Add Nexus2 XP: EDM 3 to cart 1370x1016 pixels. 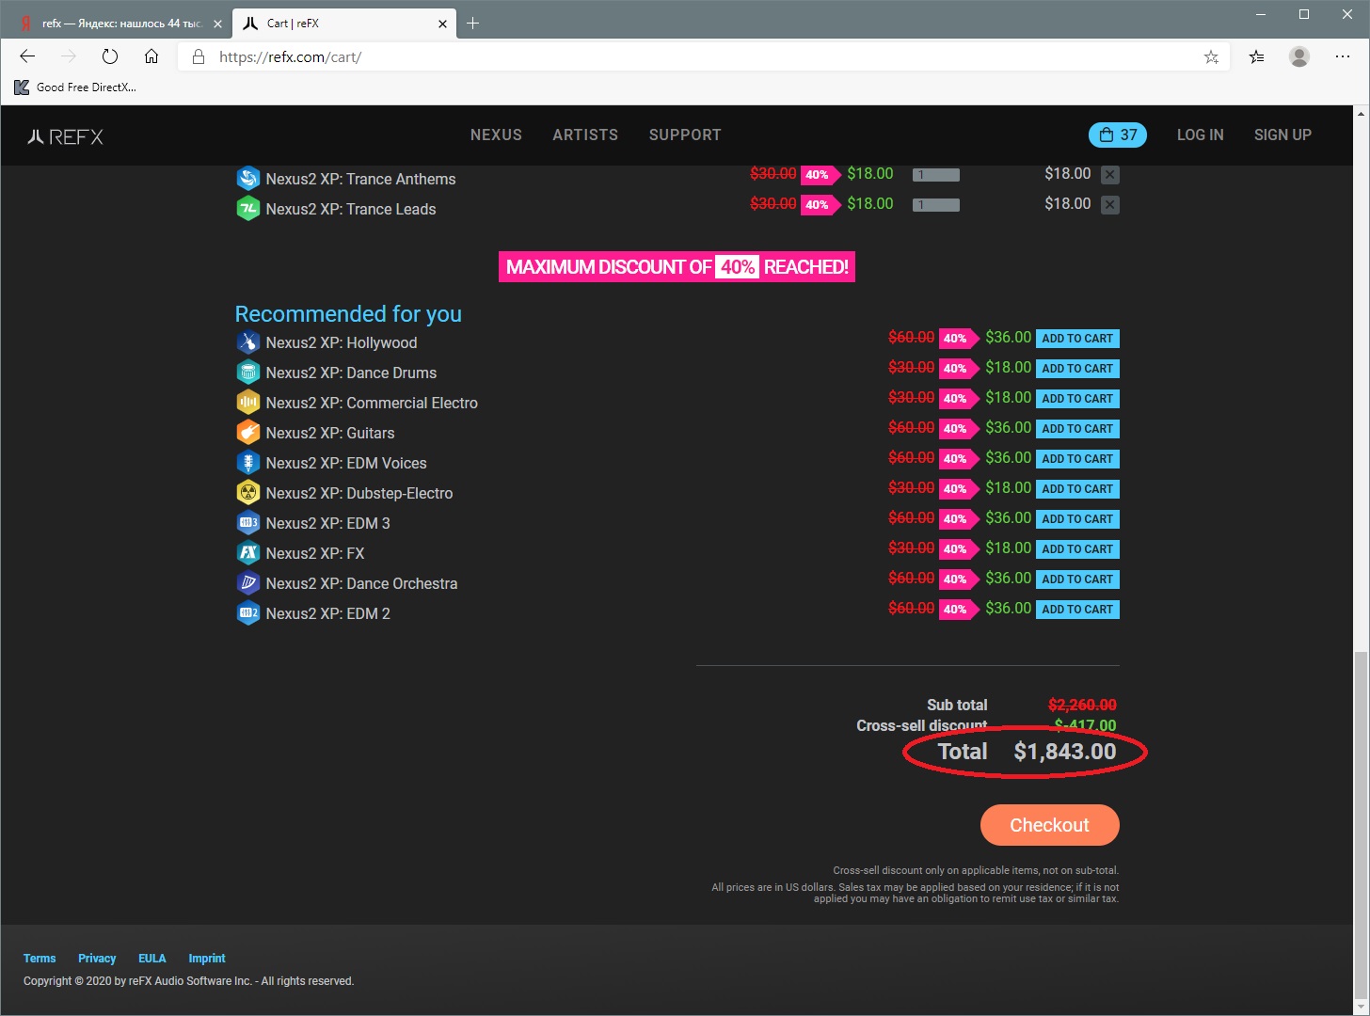click(x=1077, y=519)
